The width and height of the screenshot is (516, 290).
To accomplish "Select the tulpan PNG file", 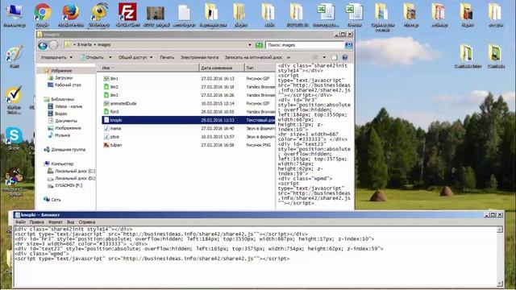I will coord(113,145).
